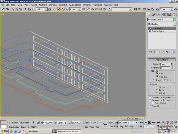
Task: Toggle the Smooth checkbox
Action: pyautogui.click(x=150, y=106)
